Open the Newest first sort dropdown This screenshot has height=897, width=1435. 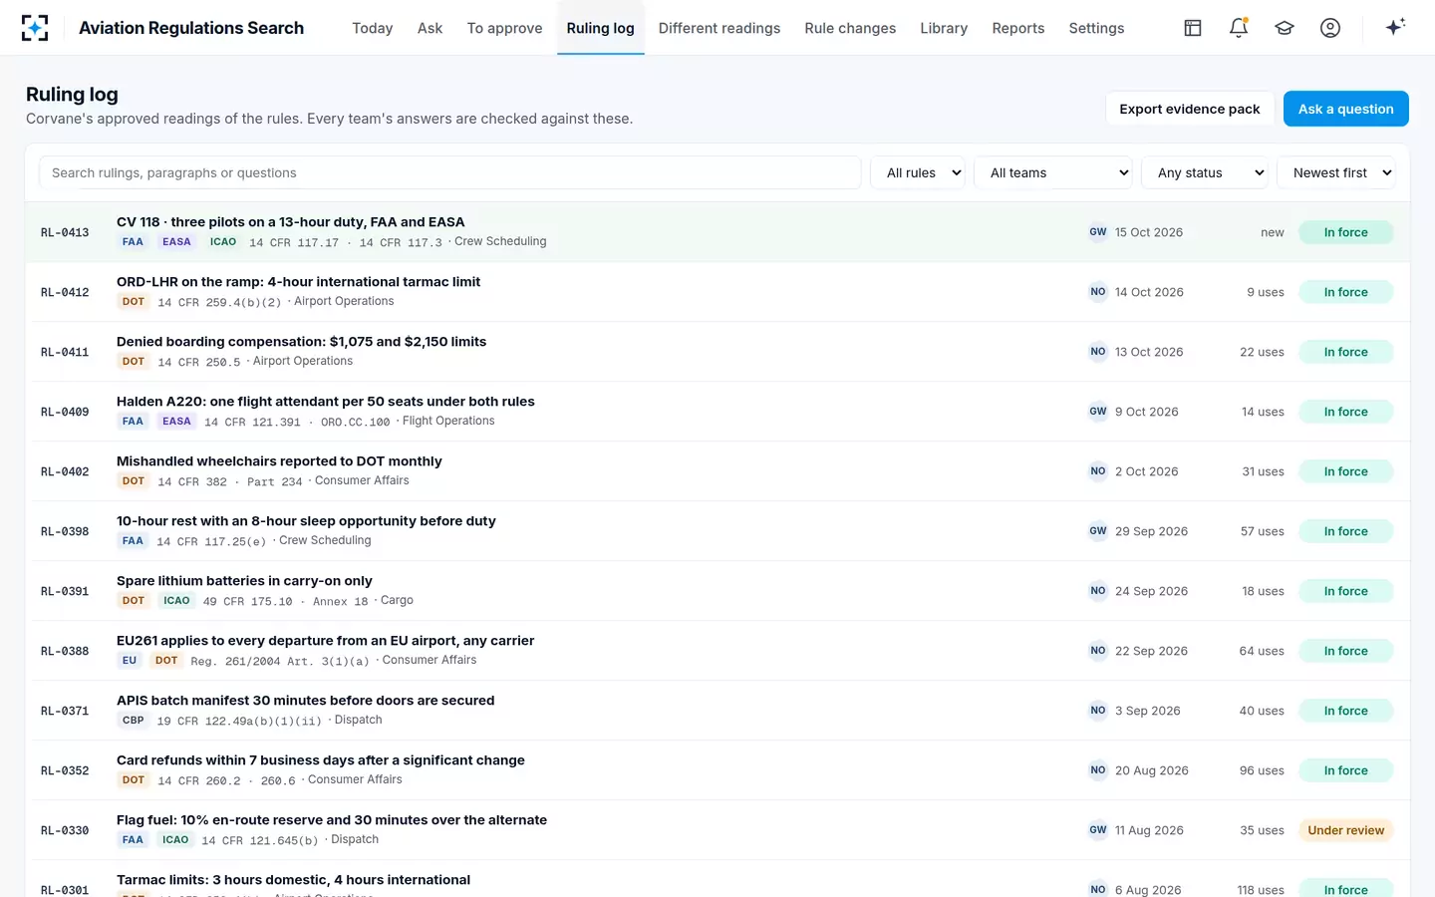[x=1336, y=172]
